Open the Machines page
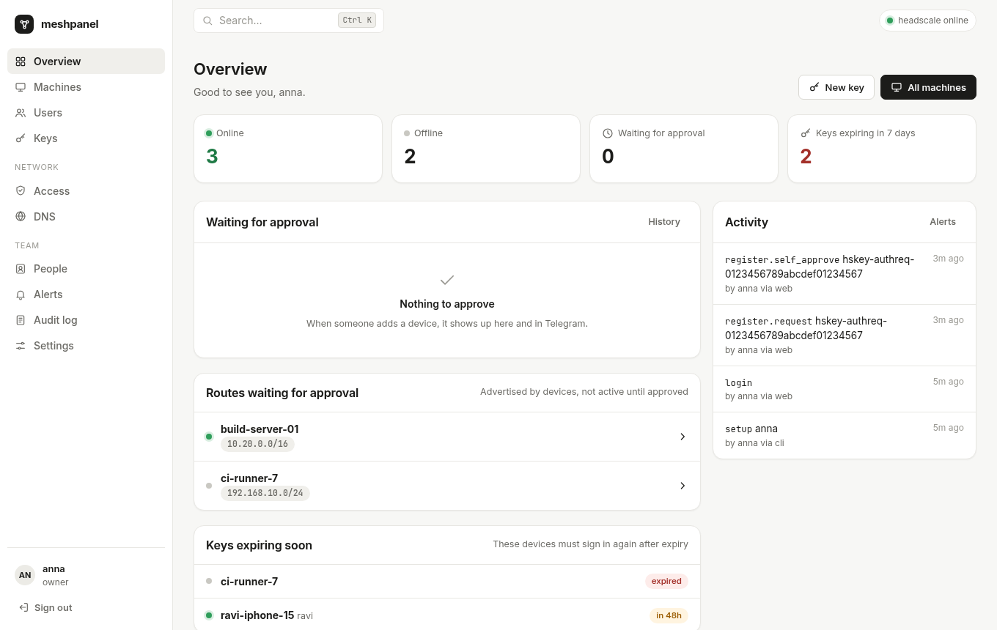 pos(86,87)
